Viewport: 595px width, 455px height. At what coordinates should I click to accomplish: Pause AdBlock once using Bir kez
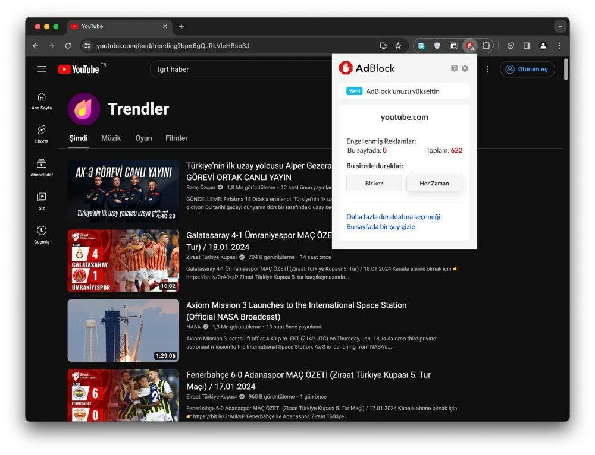(374, 183)
